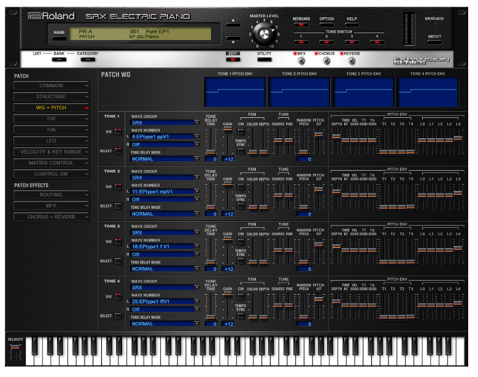
Task: Enable Tone 4 FXM On switch
Action: click(x=241, y=297)
